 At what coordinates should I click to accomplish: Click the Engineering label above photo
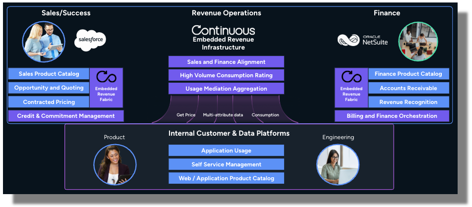tap(338, 137)
